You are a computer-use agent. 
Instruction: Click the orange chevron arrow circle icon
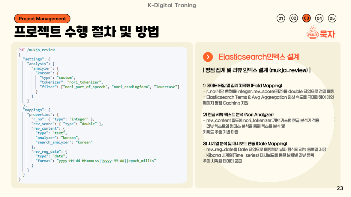[208, 57]
